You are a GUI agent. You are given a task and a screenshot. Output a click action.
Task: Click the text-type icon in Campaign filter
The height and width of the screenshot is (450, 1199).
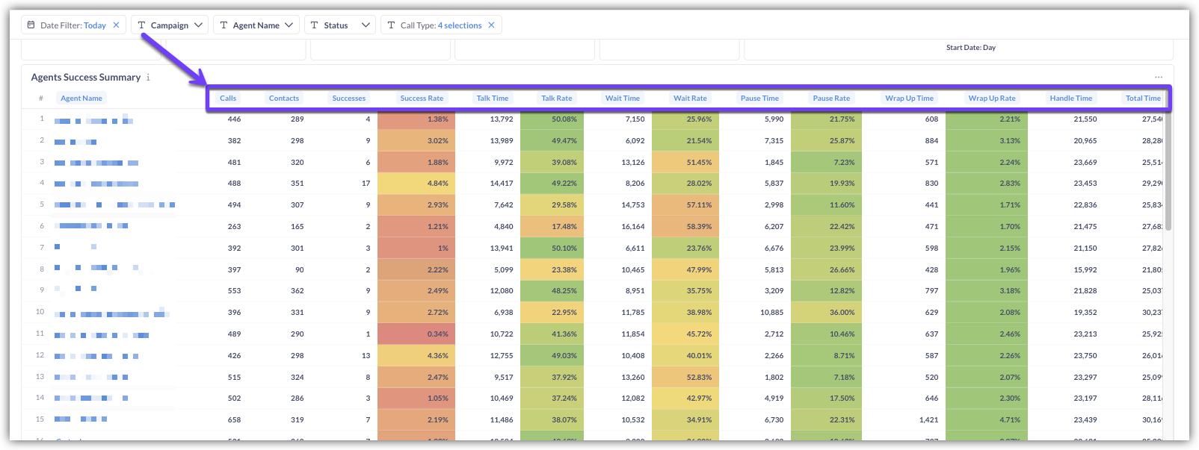coord(142,25)
